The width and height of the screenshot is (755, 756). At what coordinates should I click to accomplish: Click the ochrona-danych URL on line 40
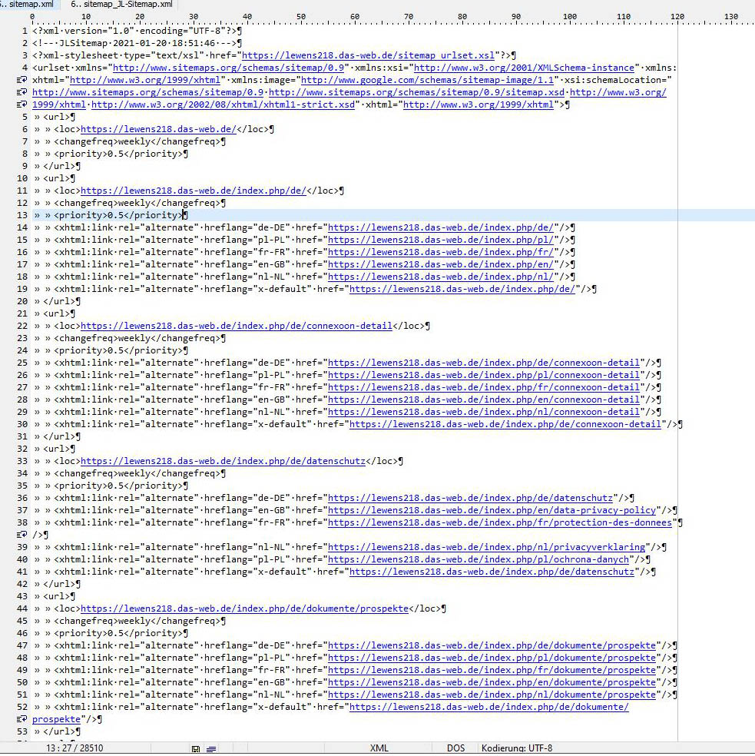pyautogui.click(x=486, y=559)
